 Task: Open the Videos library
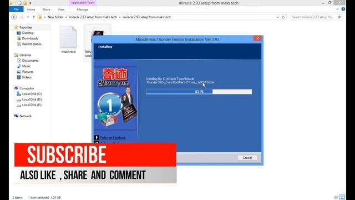point(27,77)
